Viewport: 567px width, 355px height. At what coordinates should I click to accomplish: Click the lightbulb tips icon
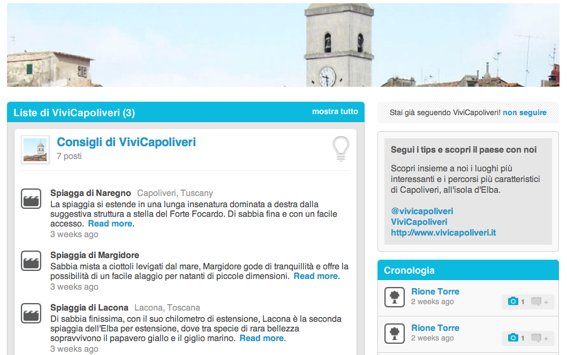point(341,148)
